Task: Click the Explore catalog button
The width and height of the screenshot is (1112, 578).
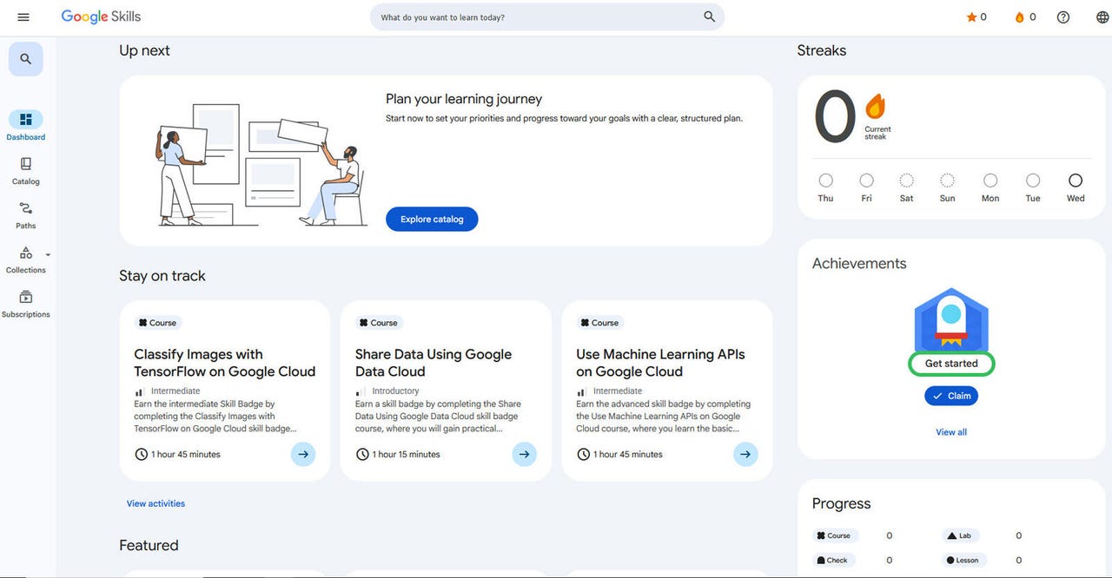Action: coord(432,220)
